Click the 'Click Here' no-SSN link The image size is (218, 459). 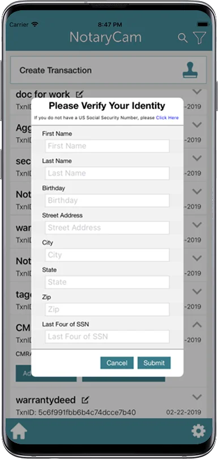coord(167,118)
